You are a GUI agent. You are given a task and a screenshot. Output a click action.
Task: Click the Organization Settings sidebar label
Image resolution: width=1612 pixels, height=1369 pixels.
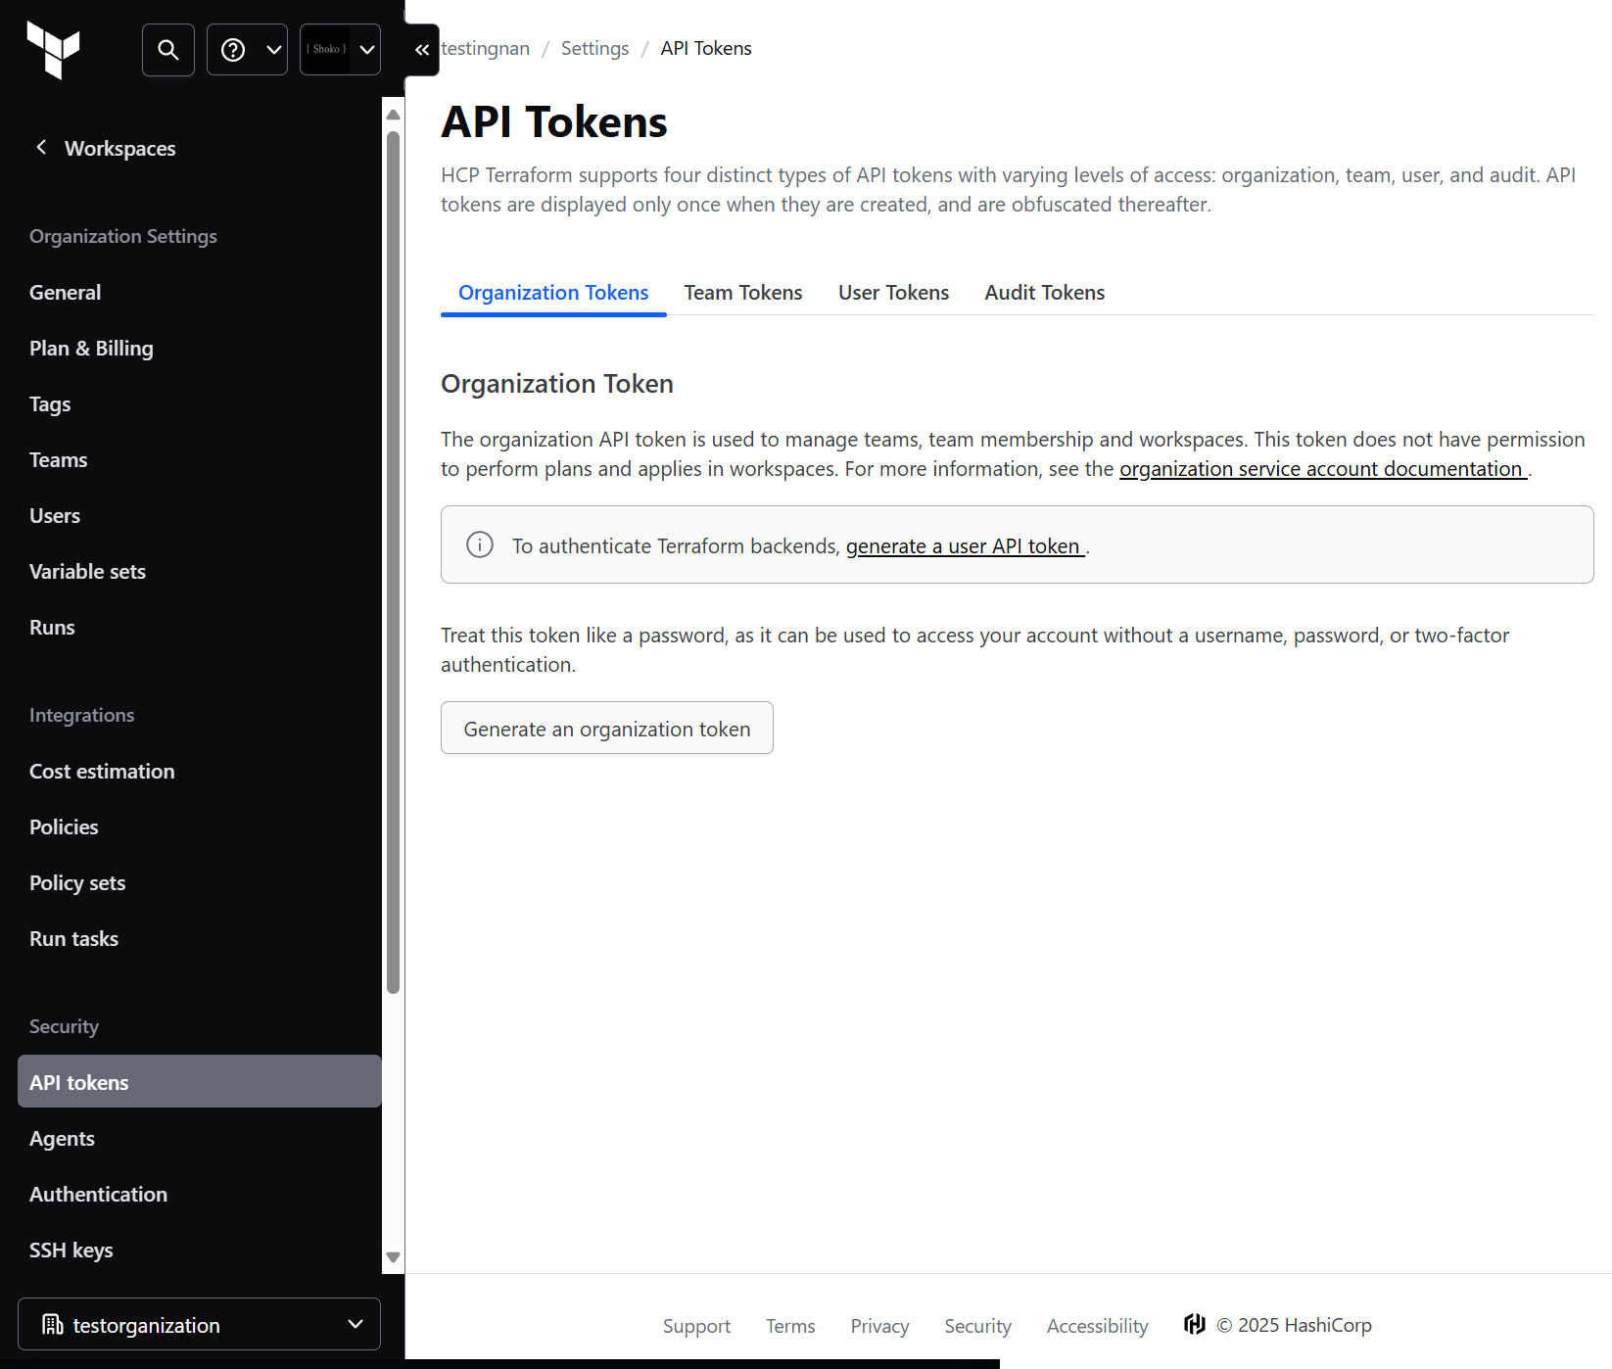[x=123, y=236]
